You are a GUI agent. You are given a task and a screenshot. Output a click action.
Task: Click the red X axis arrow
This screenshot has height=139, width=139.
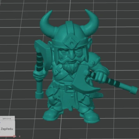pos(9,136)
